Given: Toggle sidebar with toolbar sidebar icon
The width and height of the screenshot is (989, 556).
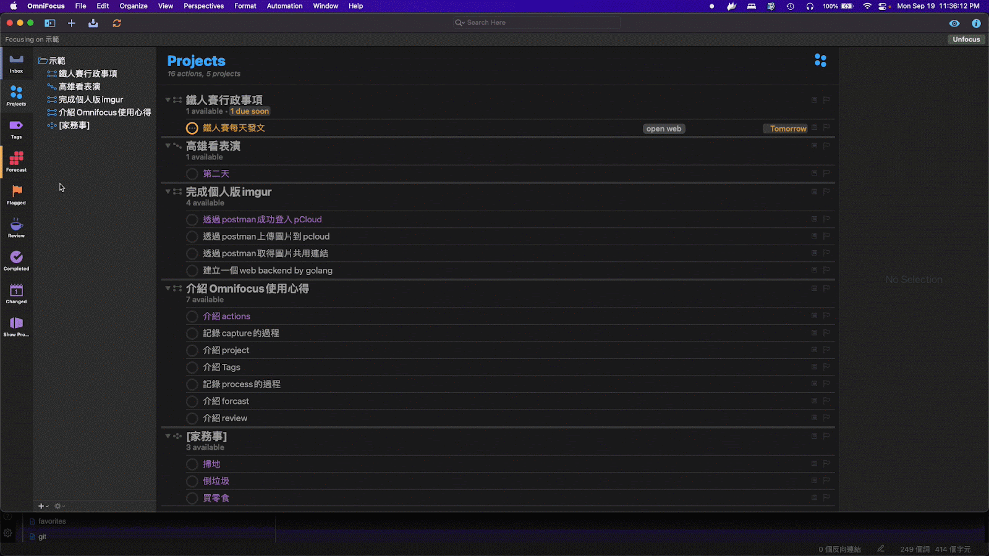Looking at the screenshot, I should click(x=50, y=23).
